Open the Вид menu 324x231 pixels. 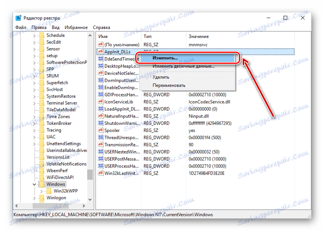(x=56, y=27)
